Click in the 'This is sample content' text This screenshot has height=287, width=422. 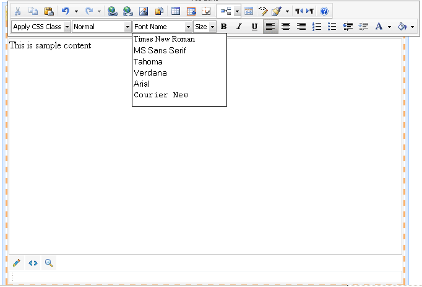50,45
